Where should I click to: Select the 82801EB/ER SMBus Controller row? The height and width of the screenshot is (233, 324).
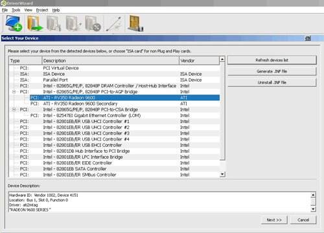click(114, 175)
